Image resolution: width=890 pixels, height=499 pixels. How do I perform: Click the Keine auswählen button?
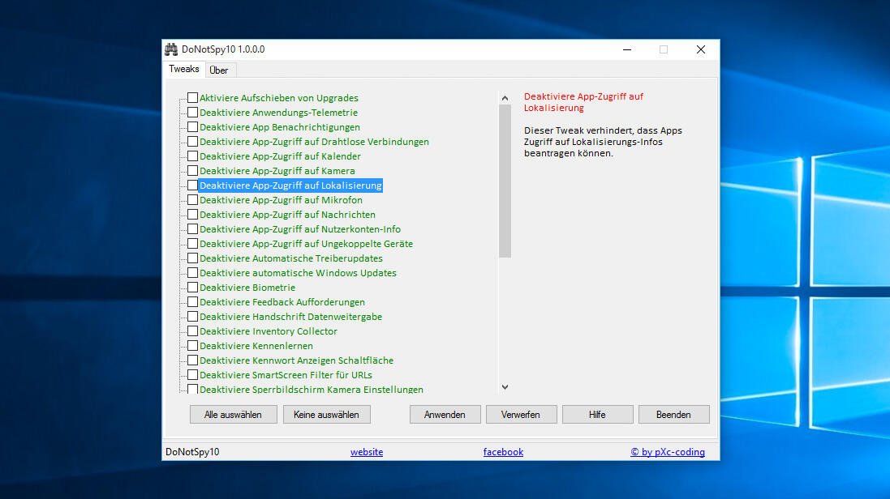pos(326,415)
